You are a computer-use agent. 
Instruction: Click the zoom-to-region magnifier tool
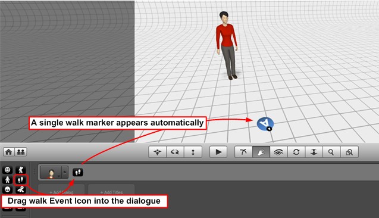(x=349, y=152)
